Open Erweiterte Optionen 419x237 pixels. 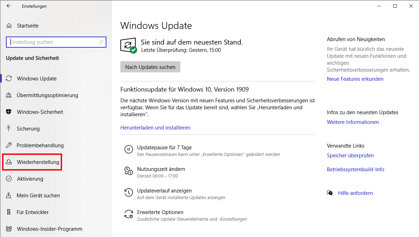point(160,212)
